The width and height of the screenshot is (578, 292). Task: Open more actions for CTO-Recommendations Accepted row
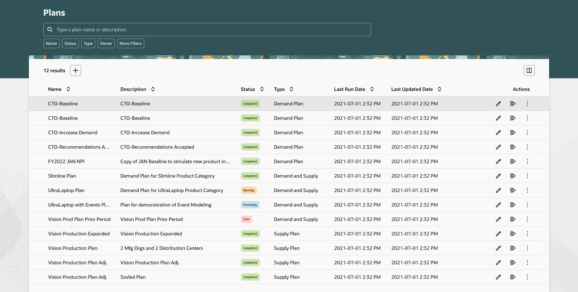point(527,147)
